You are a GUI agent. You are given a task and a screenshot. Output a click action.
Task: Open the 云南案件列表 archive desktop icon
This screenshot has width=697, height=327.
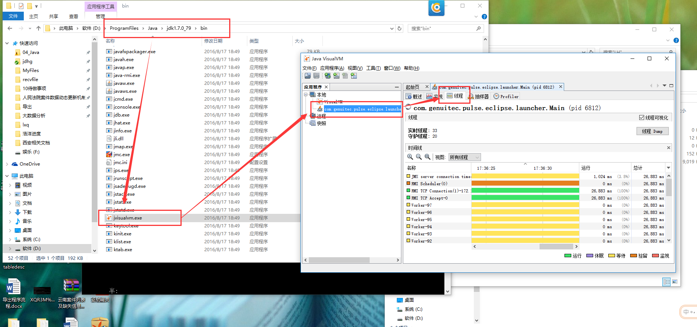71,293
